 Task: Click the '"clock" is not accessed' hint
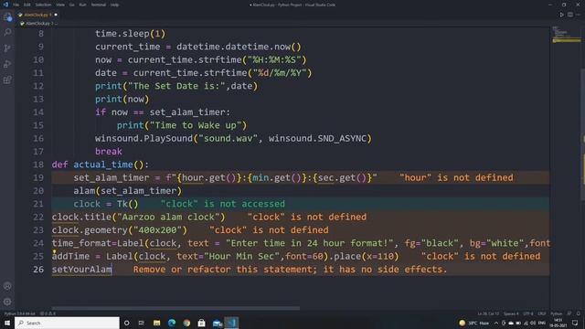223,204
